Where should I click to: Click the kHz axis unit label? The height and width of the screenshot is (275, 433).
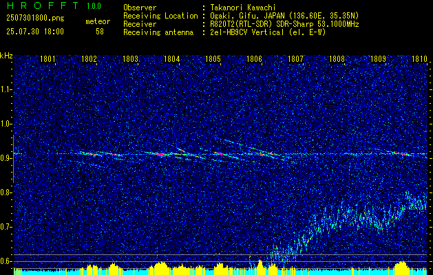click(6, 56)
